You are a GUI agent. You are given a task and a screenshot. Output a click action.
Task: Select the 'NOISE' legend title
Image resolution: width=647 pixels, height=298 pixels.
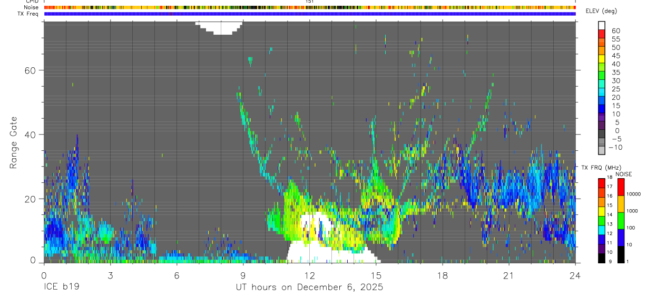(623, 174)
